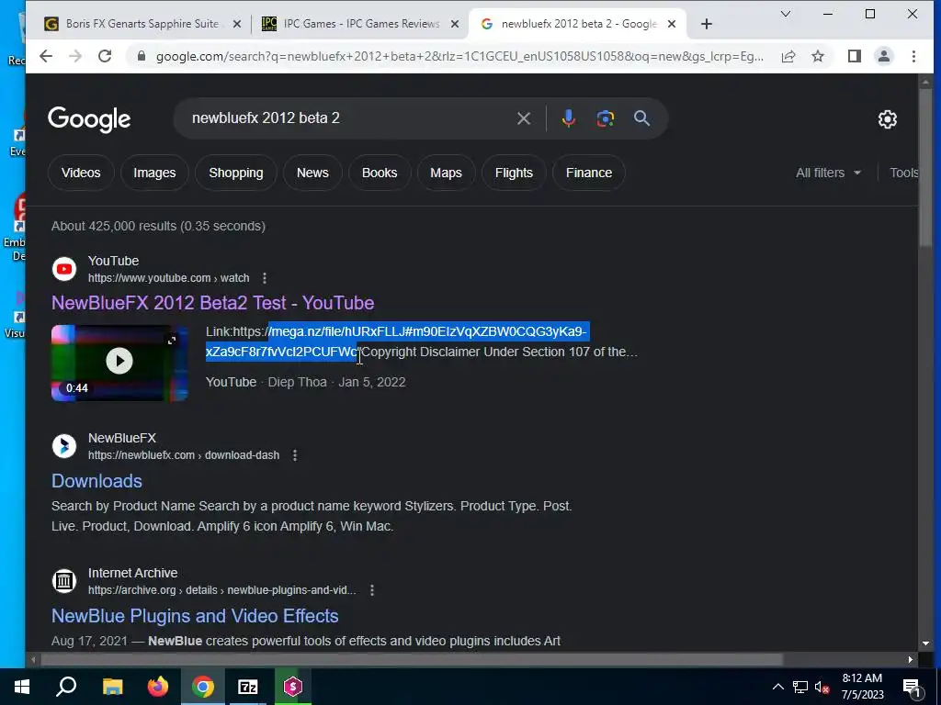Bookmark this page with the star icon
The height and width of the screenshot is (705, 941).
coord(818,56)
